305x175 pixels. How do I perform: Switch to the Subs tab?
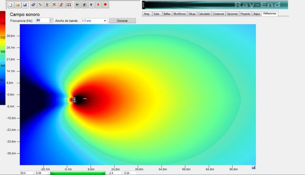[x=156, y=14]
